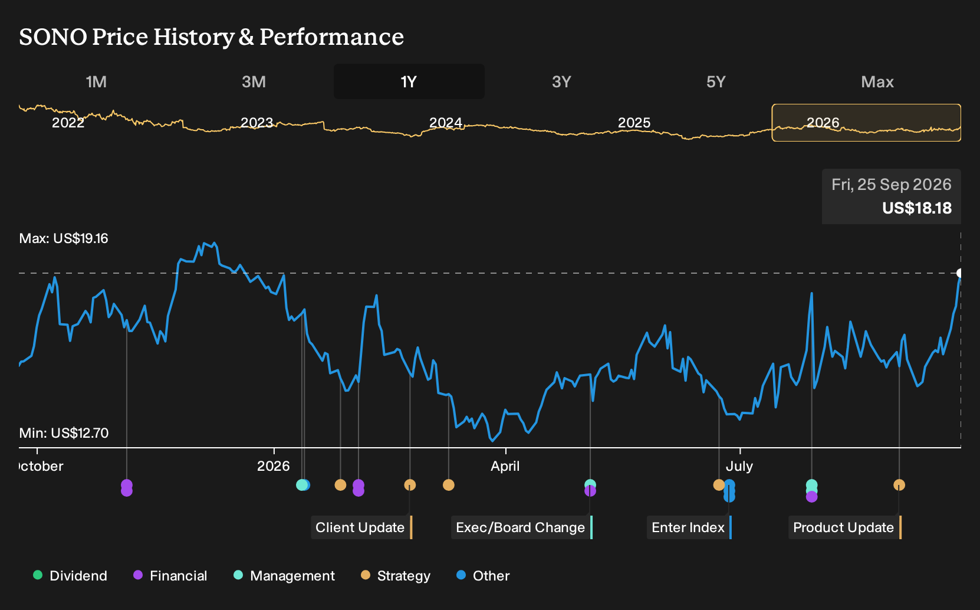Screen dimensions: 980x610
Task: Open the Client Update event label
Action: [x=361, y=527]
